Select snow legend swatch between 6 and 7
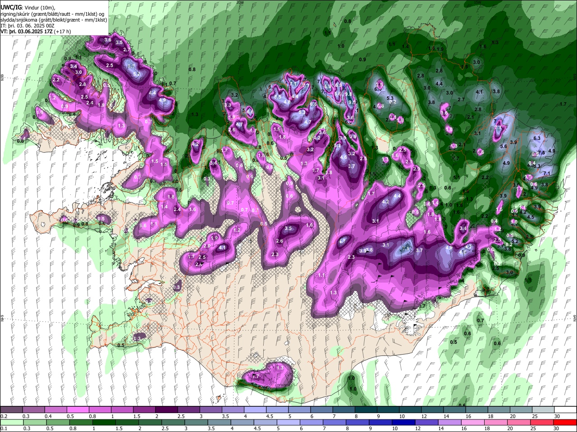577x432 pixels. tap(321, 410)
